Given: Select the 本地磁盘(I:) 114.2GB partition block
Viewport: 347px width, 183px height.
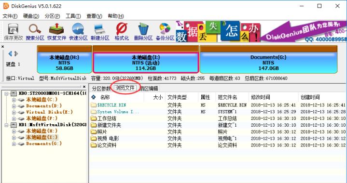Looking at the screenshot, I should 146,60.
